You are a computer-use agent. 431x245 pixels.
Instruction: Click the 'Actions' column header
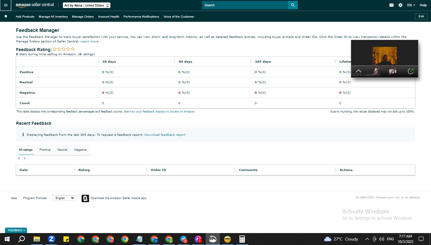(346, 170)
